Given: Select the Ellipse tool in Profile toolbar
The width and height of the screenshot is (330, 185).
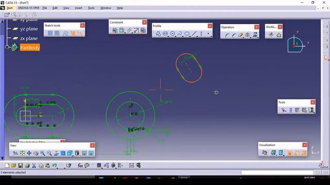Looking at the screenshot, I should click(x=187, y=33).
